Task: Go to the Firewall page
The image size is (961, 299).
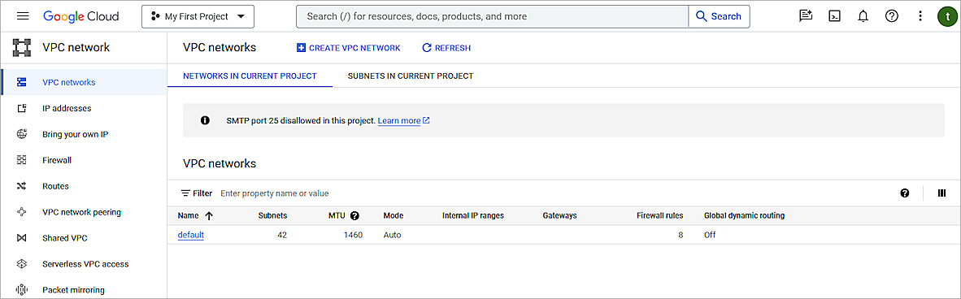Action: click(x=57, y=160)
